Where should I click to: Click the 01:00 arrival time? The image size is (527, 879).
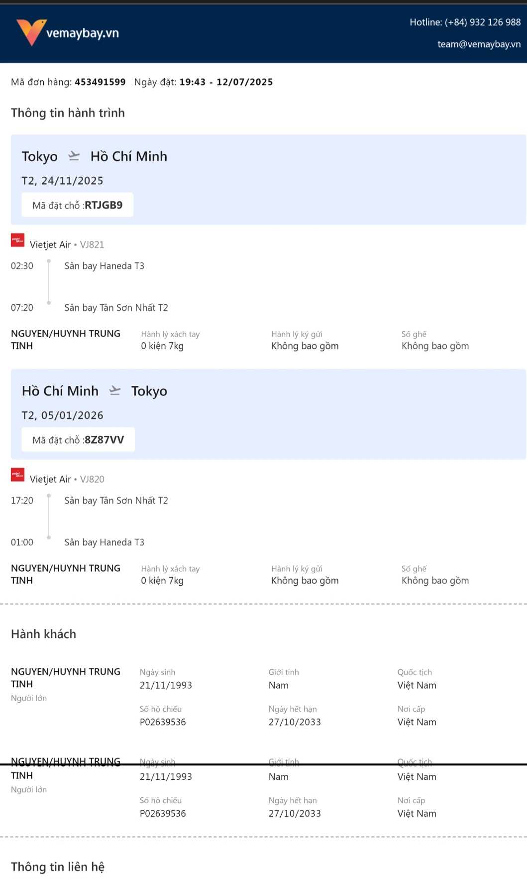pyautogui.click(x=22, y=542)
